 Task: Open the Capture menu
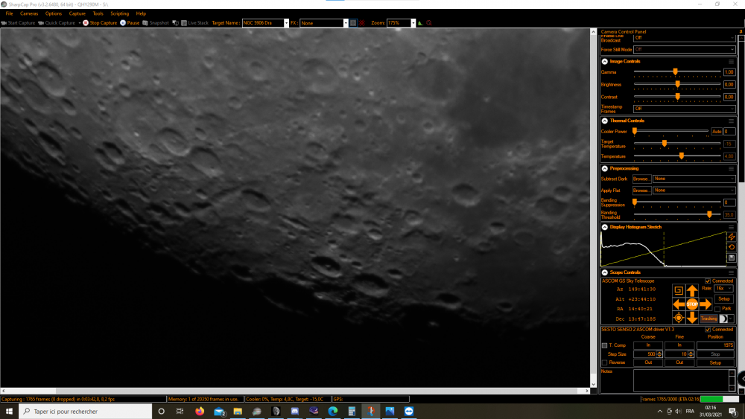coord(77,13)
